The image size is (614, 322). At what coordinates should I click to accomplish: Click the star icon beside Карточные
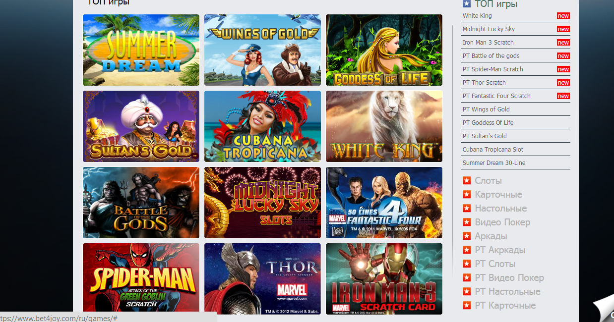point(466,194)
